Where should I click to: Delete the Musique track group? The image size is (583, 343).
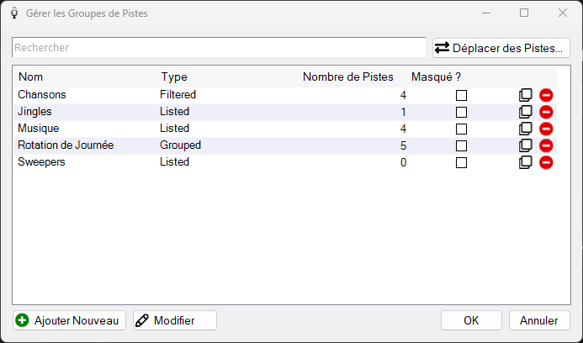tap(546, 129)
